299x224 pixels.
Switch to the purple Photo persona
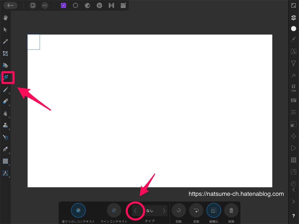[x=63, y=6]
